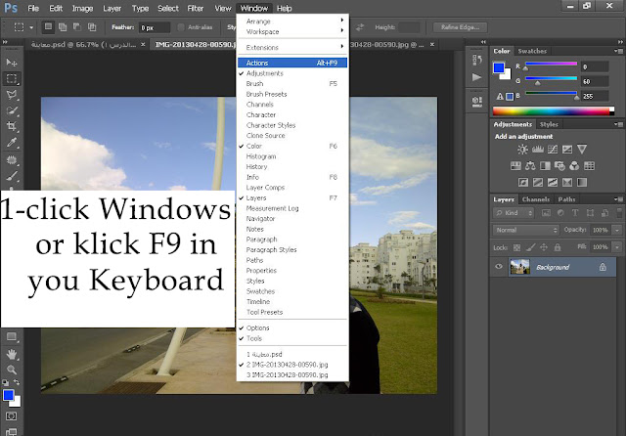Click Lock All padlock icon
The height and width of the screenshot is (436, 626).
click(558, 247)
